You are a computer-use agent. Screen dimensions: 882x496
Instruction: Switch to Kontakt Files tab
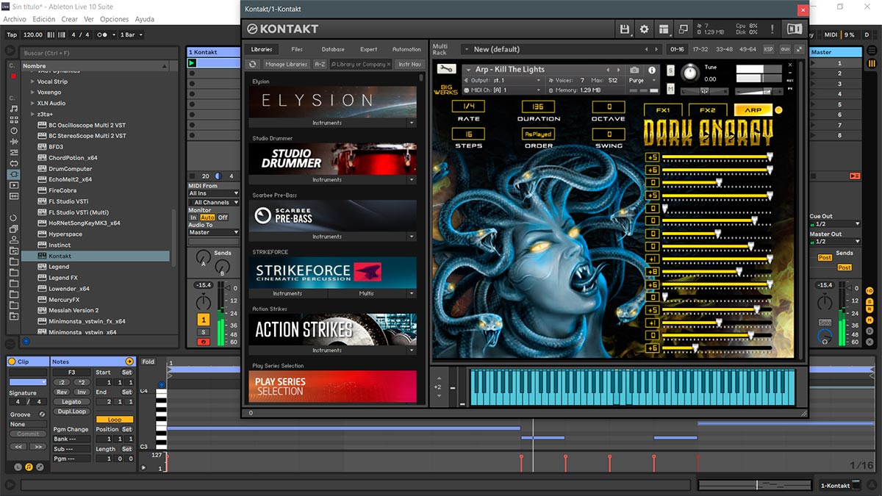[297, 49]
